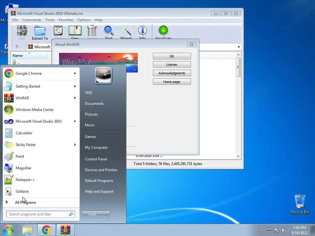This screenshot has height=236, width=315.
Task: Open the Tools menu
Action: coord(50,20)
